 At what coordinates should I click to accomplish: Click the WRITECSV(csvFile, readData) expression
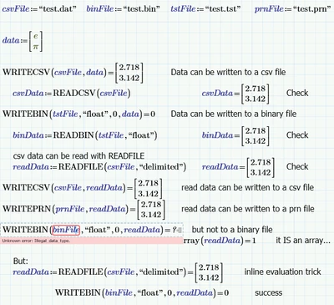[83, 188]
